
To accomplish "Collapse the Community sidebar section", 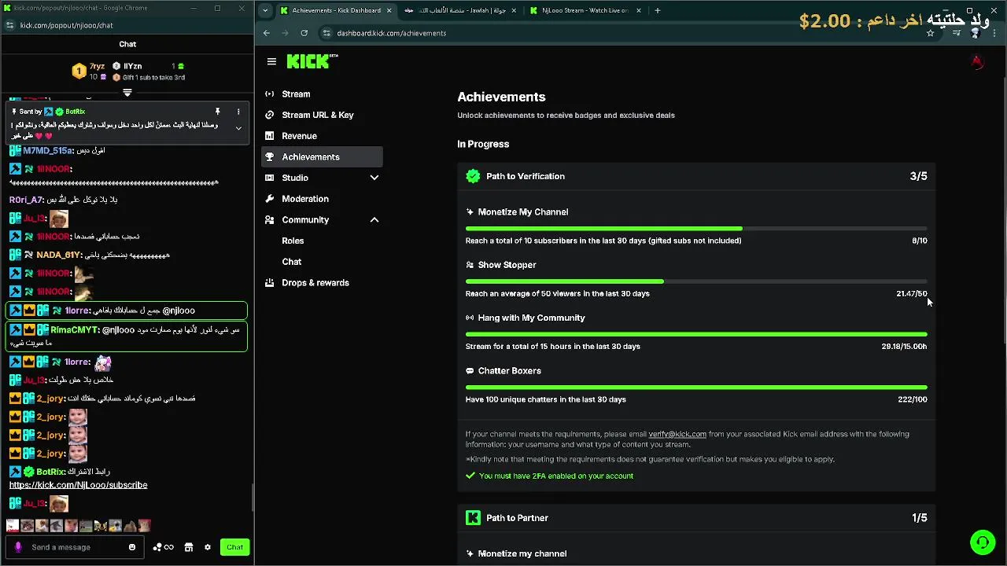I will (374, 220).
